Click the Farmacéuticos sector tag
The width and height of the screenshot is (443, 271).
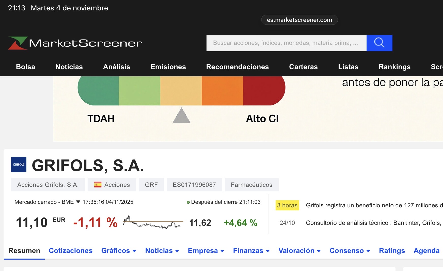(x=251, y=185)
